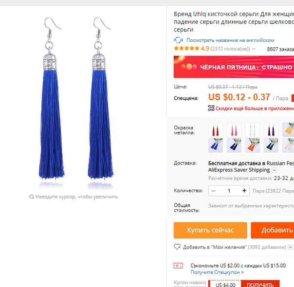Expand the wishlist dropdown arrow

tap(290, 247)
